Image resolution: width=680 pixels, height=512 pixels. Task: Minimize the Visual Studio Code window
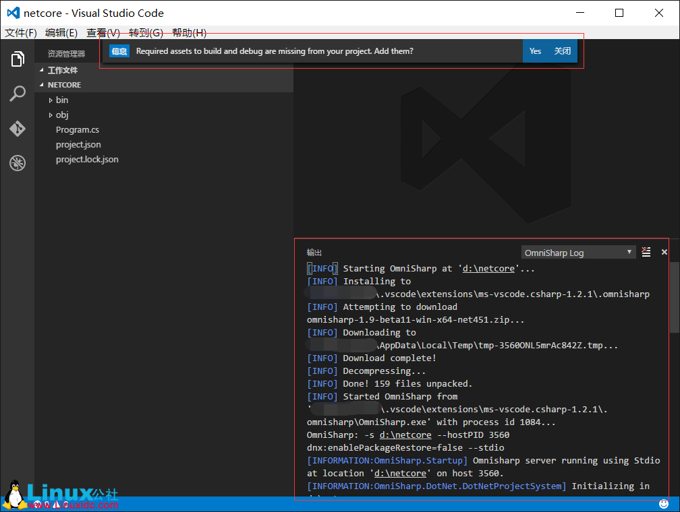(x=580, y=13)
